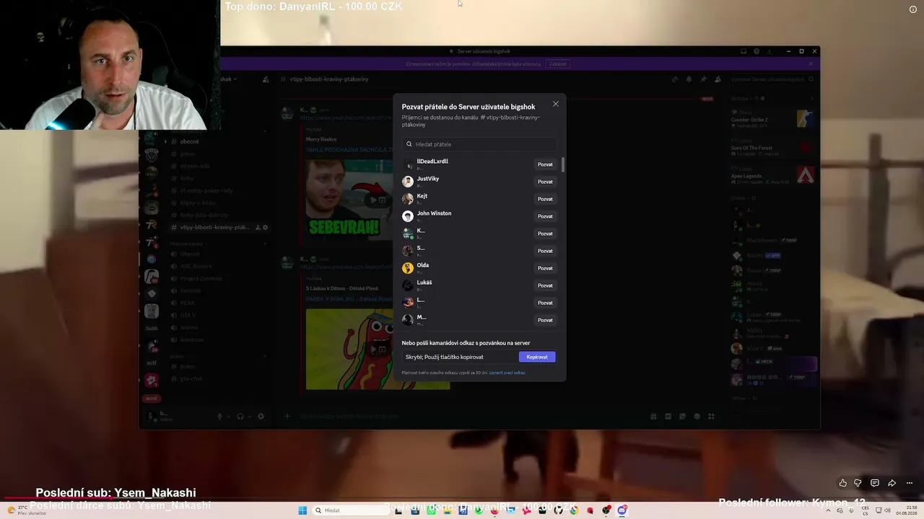Invite IlDeadLxrdll with the Pozvat button

[545, 164]
